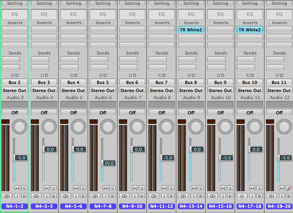Click pan knob on N4-19-20 strip

284,127
